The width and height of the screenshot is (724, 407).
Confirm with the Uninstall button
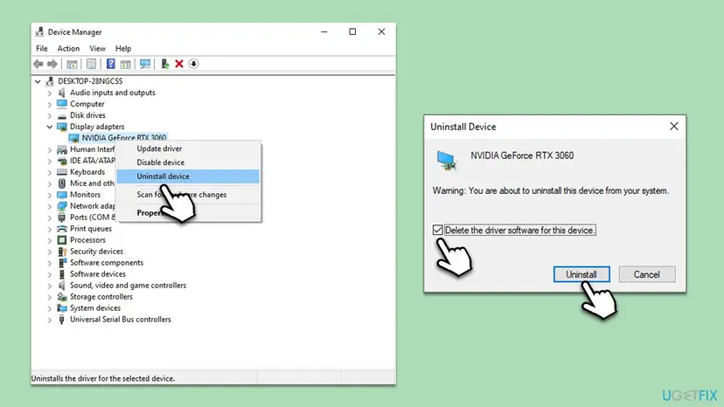click(x=581, y=274)
